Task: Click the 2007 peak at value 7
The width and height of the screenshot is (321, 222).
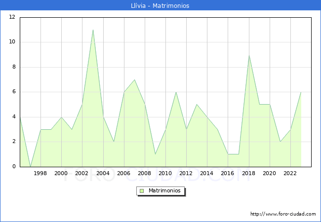Action: 134,79
